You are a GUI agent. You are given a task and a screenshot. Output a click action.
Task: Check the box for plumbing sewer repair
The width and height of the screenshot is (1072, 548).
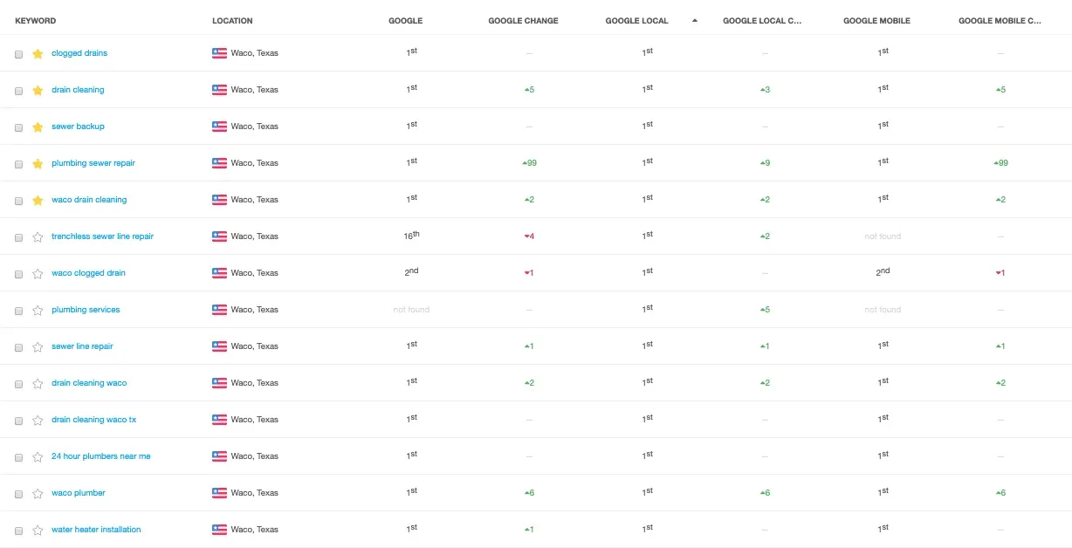click(19, 164)
